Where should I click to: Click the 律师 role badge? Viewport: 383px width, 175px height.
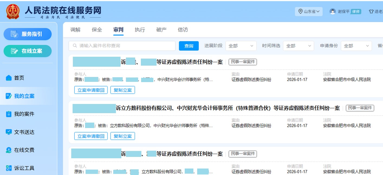tap(356, 12)
